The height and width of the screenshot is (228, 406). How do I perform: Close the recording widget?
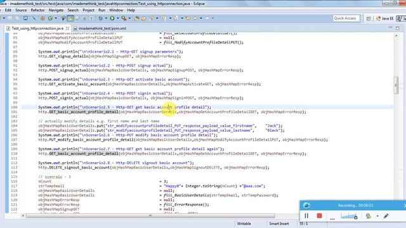[x=405, y=205]
